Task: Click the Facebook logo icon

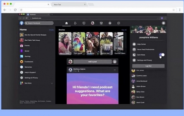Action: 22,23
